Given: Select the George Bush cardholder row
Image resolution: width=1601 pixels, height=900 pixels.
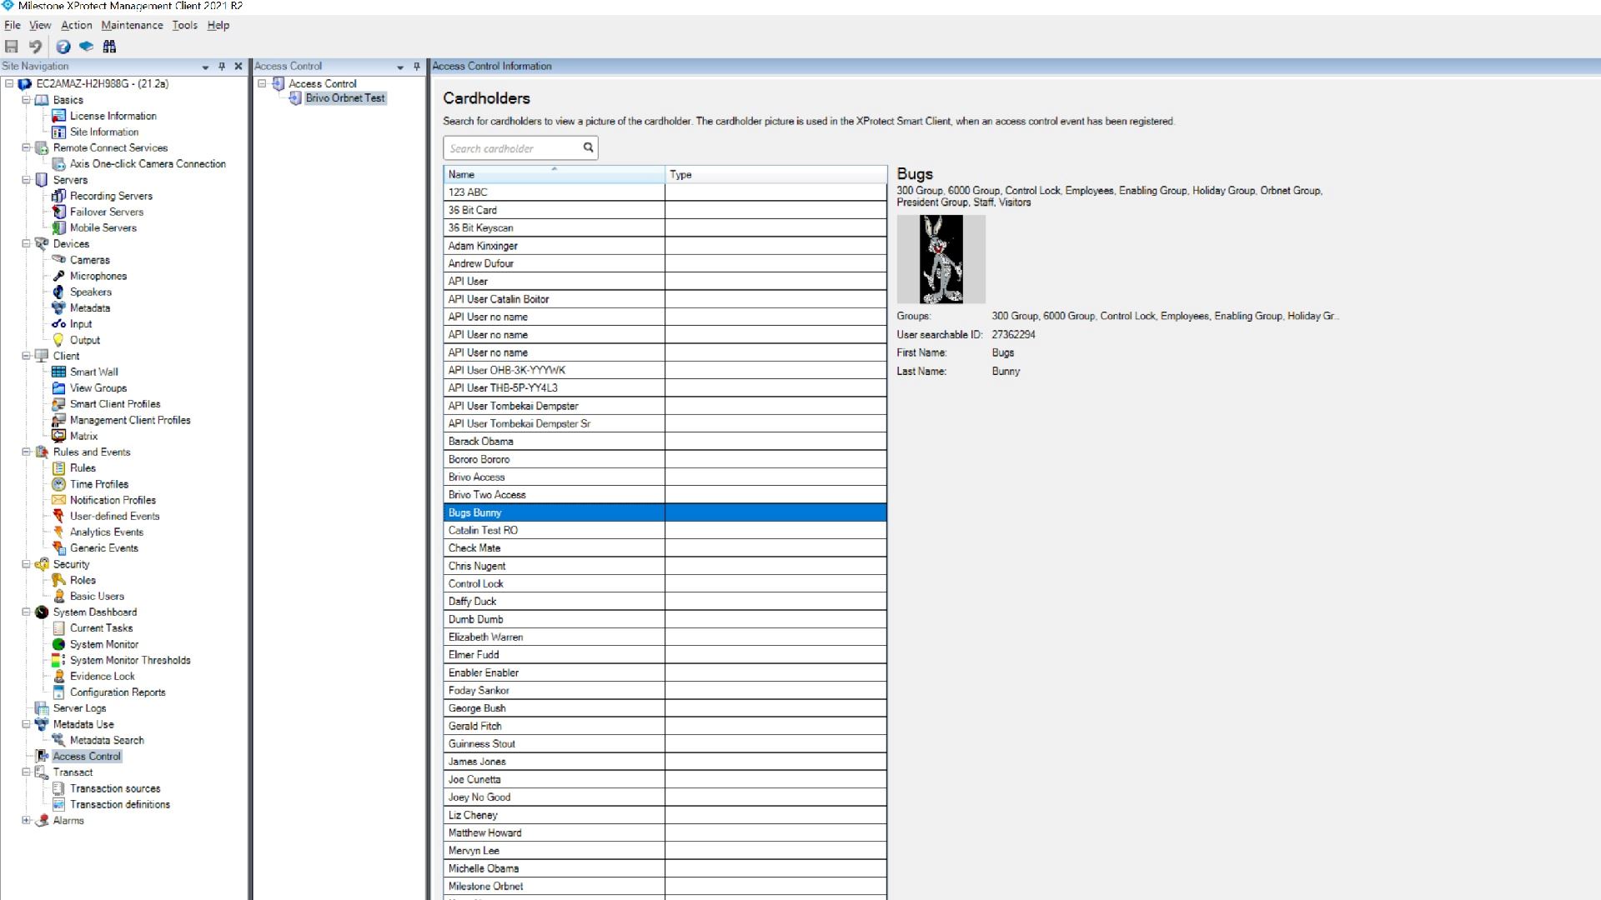Looking at the screenshot, I should (665, 707).
